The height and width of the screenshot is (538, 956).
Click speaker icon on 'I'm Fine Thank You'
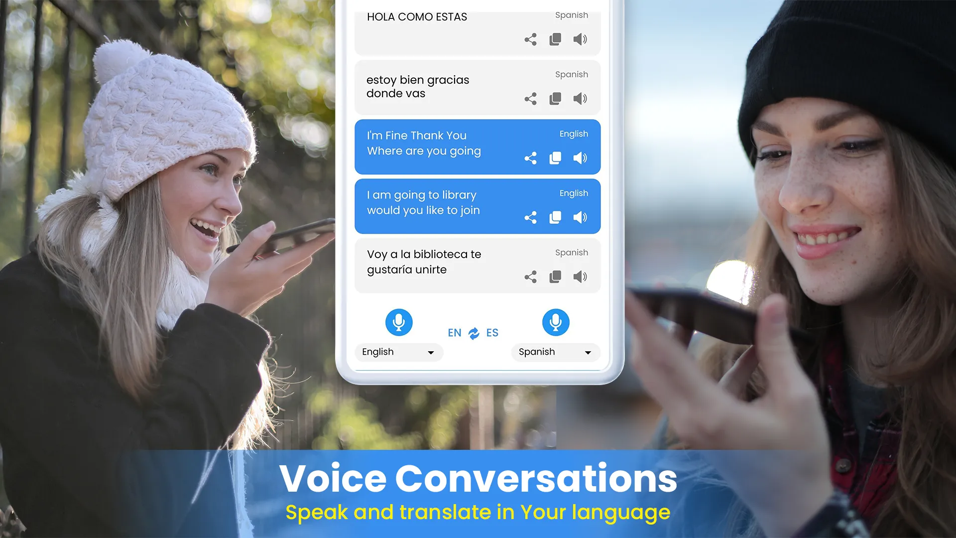click(x=579, y=157)
